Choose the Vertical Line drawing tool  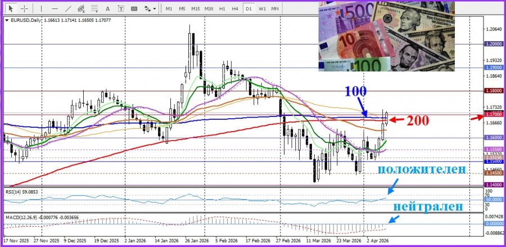41,8
